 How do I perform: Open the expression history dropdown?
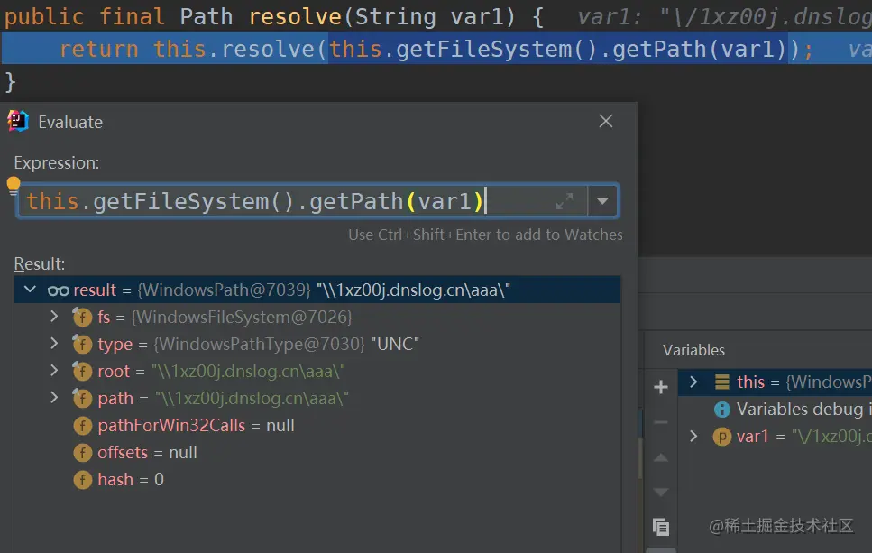pyautogui.click(x=602, y=201)
